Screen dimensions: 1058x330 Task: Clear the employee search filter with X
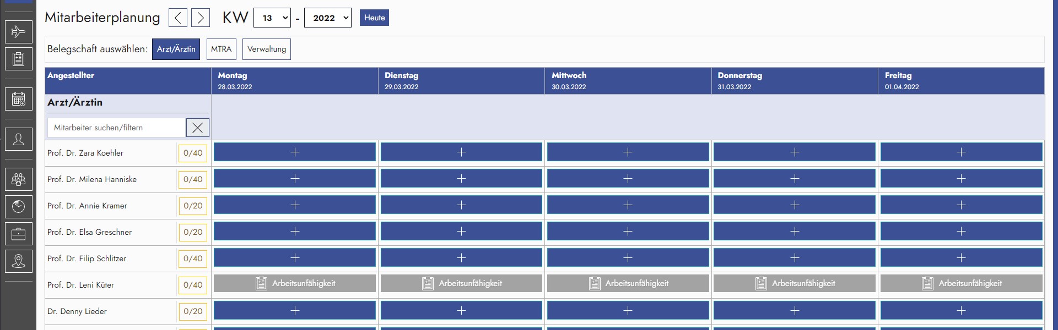[197, 128]
